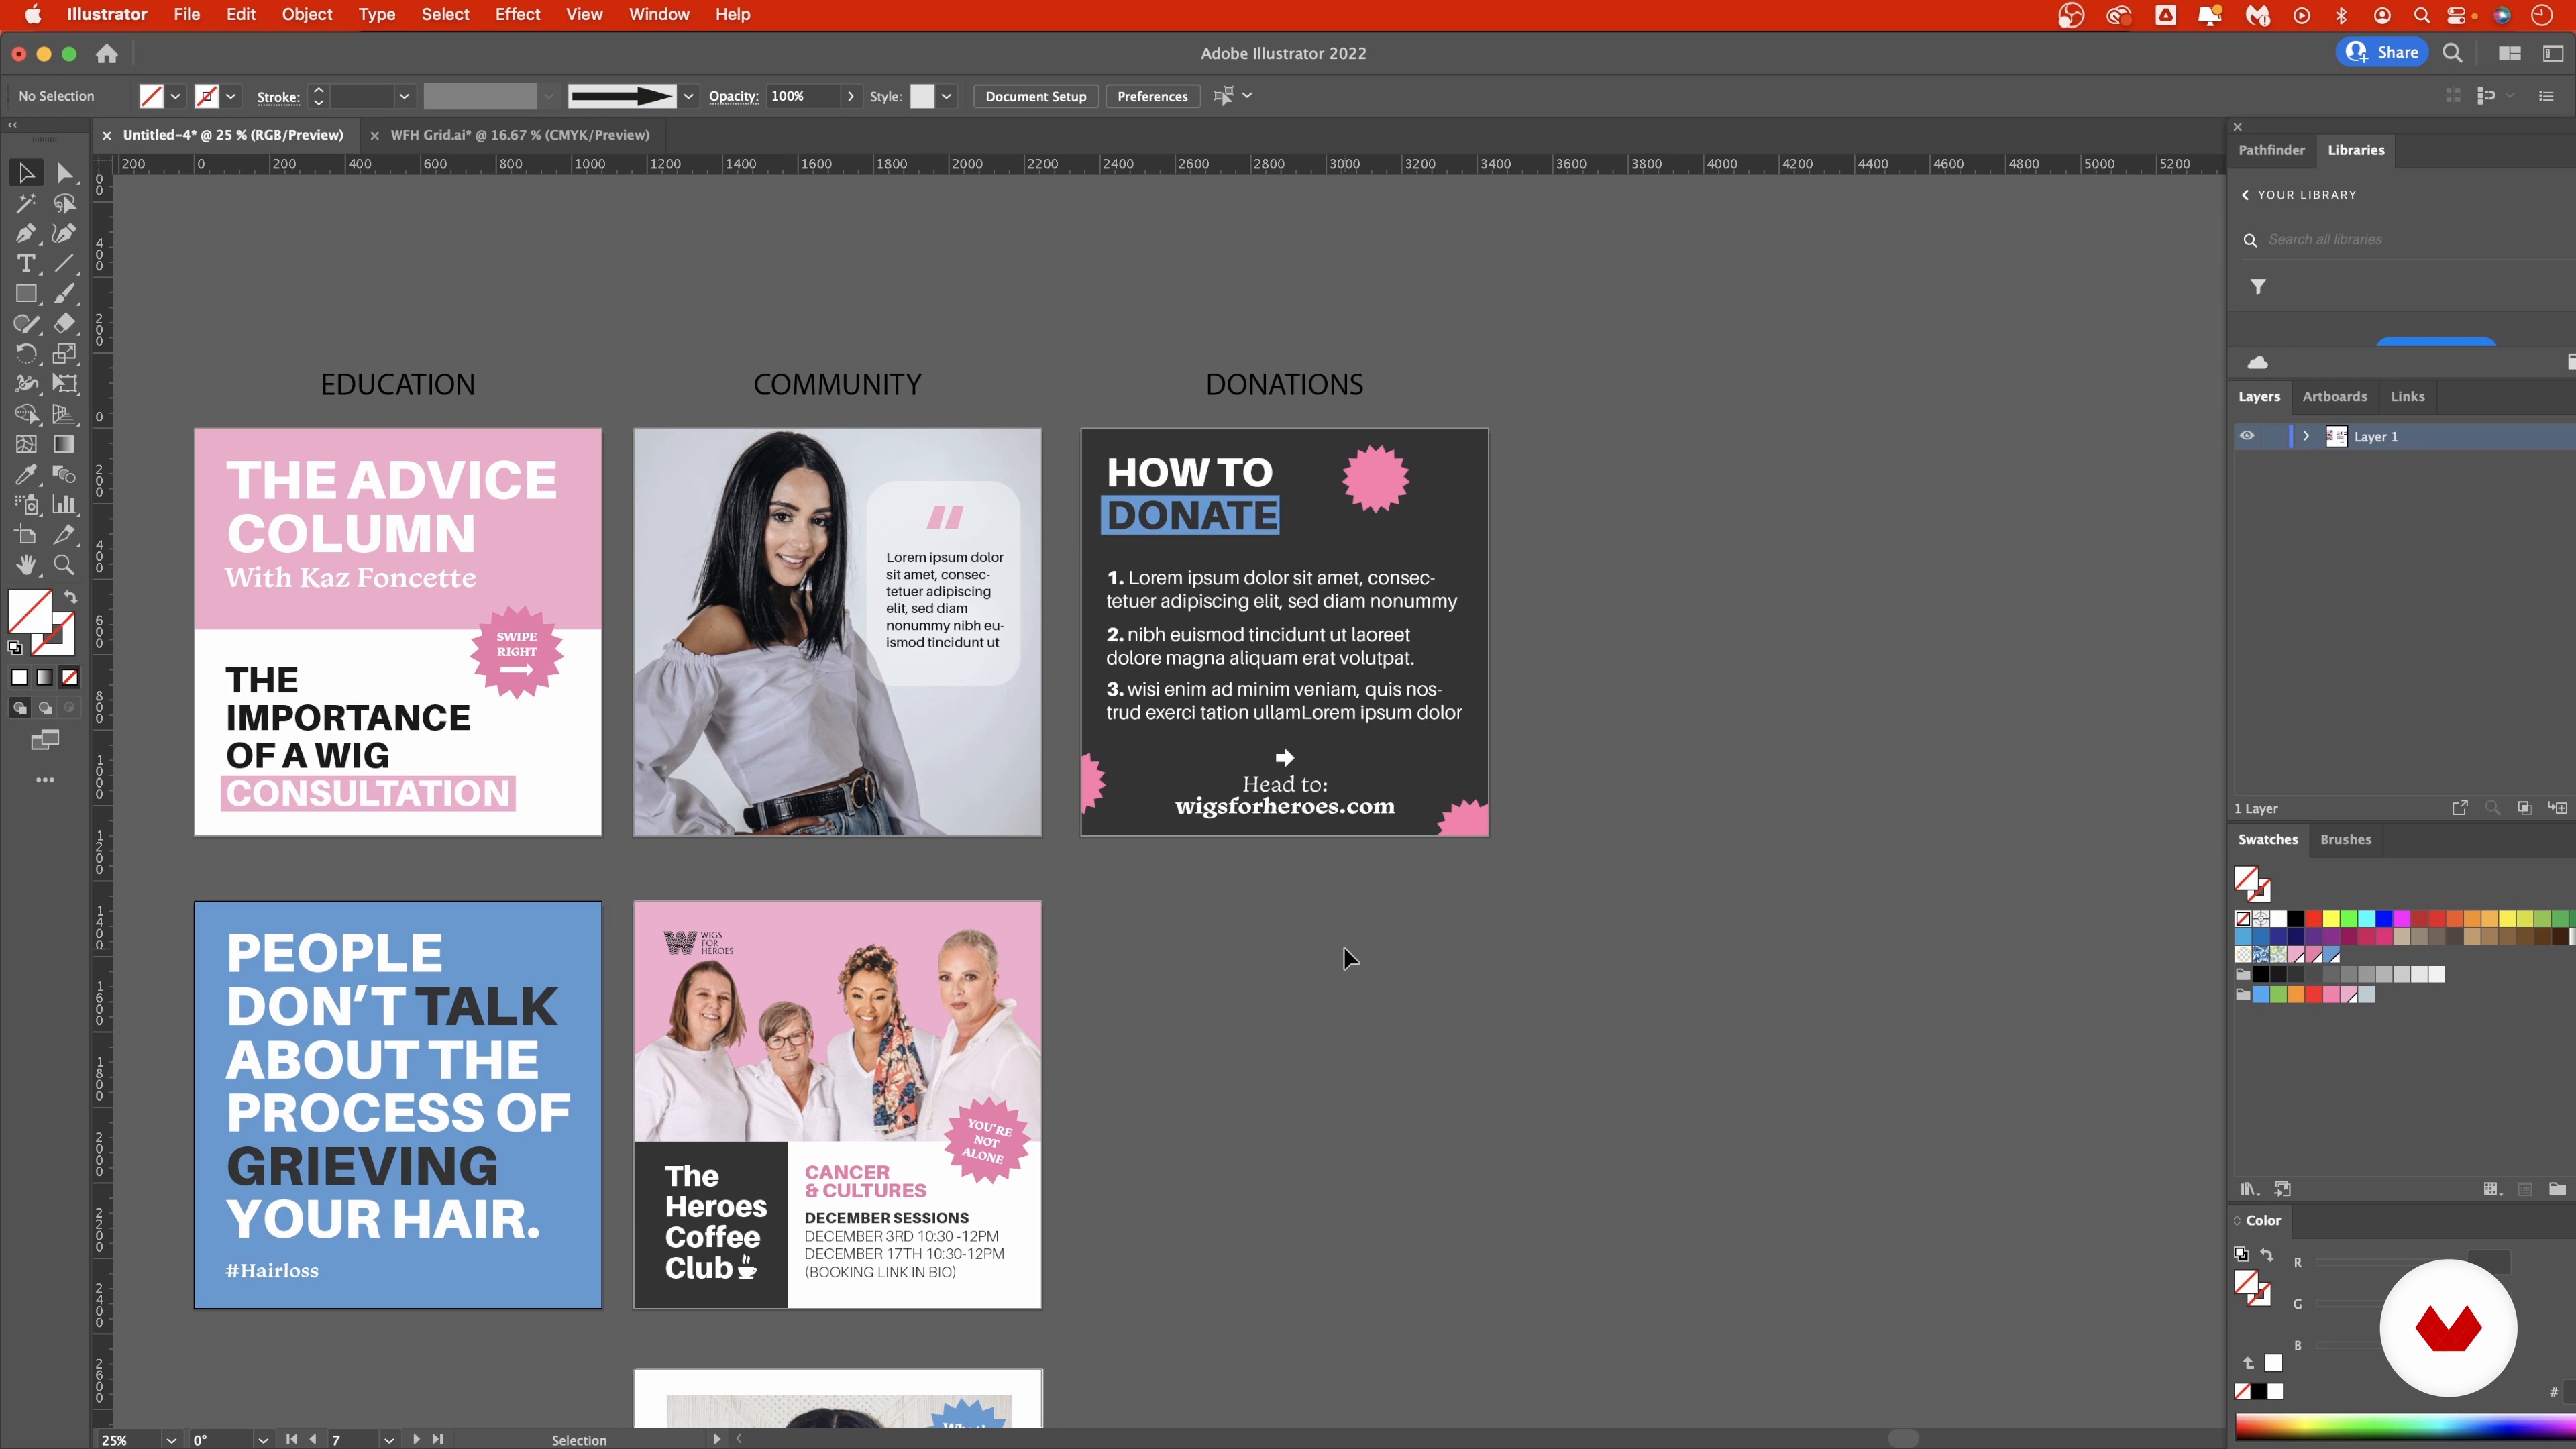
Task: Click the Libraries filter funnel icon
Action: coord(2258,287)
